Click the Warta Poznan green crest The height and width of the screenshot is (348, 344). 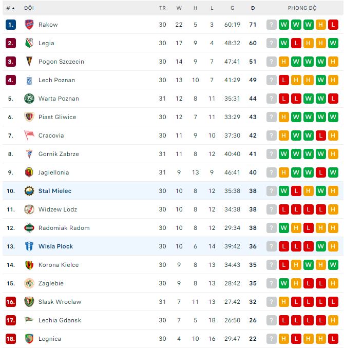[29, 99]
